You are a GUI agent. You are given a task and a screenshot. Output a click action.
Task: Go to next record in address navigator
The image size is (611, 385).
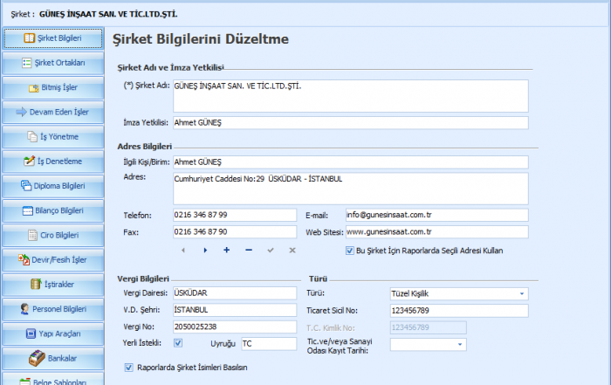tap(205, 250)
